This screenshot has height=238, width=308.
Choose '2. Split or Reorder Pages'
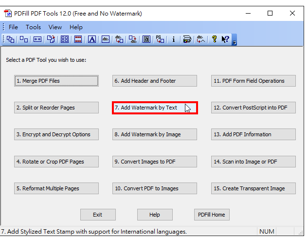tap(56, 108)
